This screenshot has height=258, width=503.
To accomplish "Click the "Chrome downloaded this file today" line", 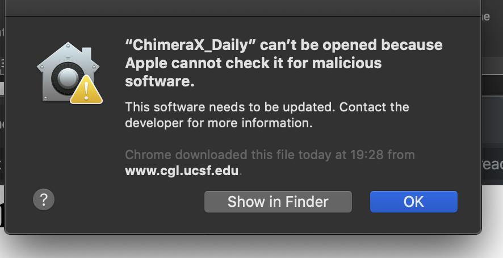I will click(270, 155).
